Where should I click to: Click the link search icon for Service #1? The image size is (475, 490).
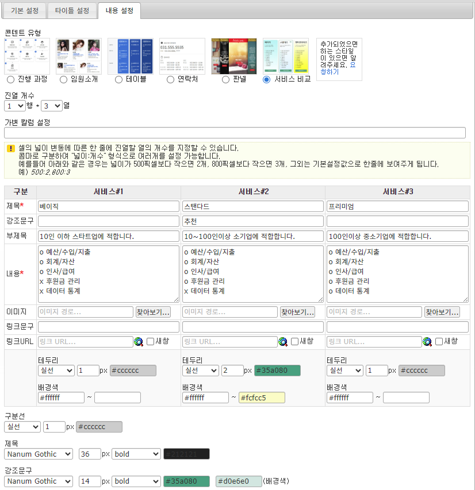click(139, 342)
